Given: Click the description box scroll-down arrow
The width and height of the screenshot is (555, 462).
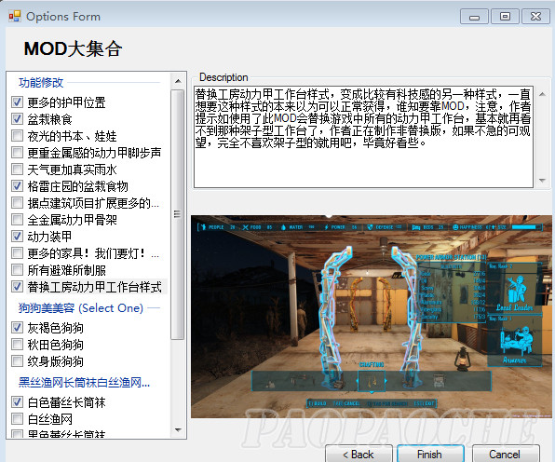Looking at the screenshot, I should [x=542, y=180].
